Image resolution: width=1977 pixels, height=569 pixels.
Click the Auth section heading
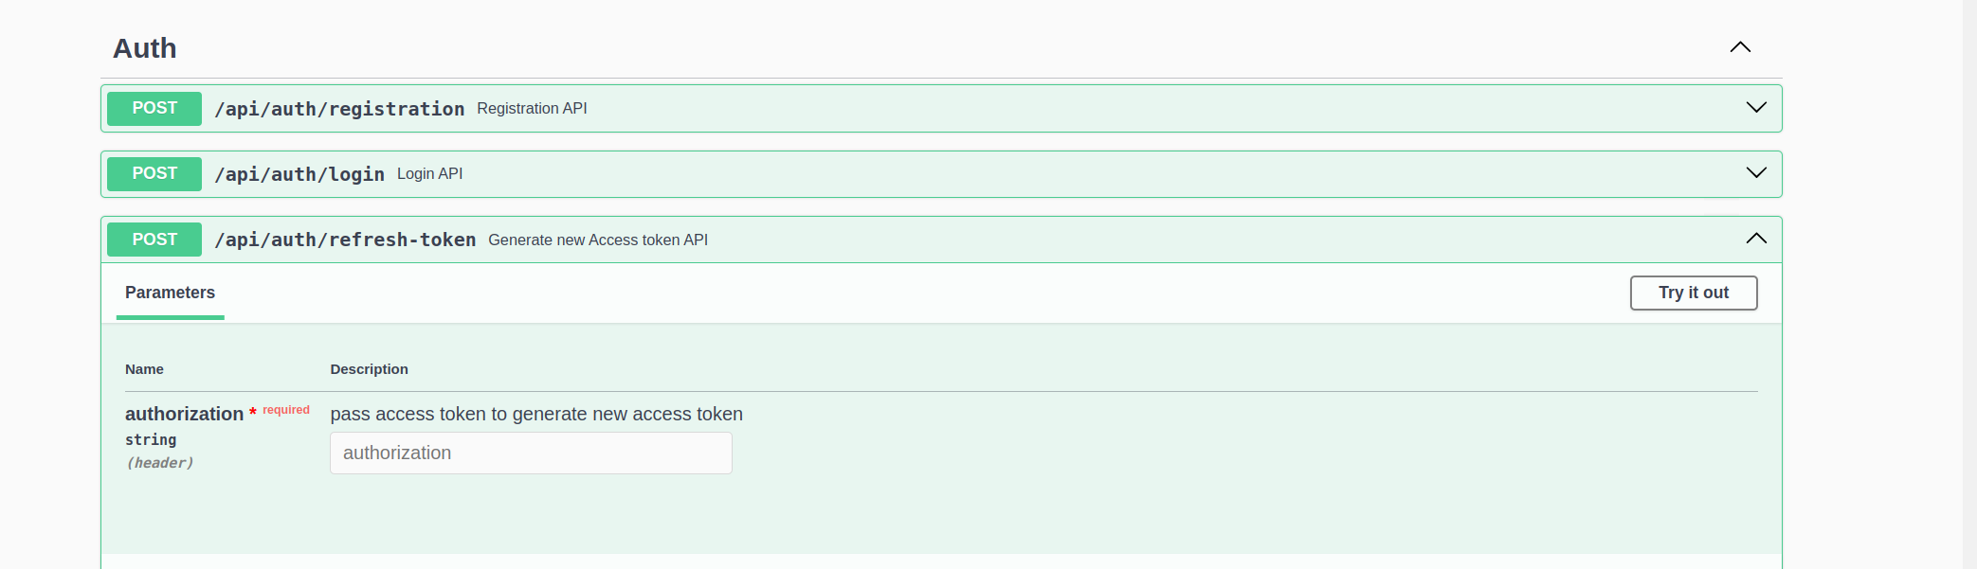tap(145, 48)
